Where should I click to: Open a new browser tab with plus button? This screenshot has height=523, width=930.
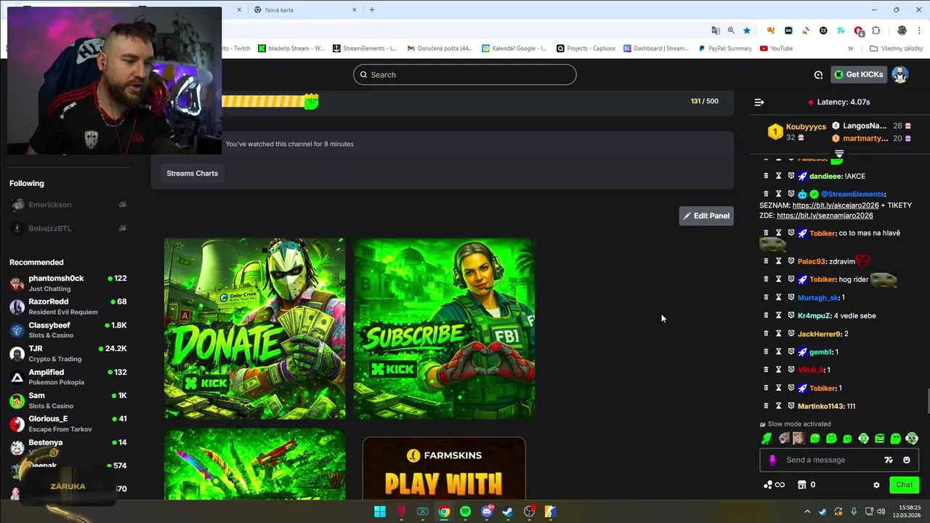pos(372,10)
